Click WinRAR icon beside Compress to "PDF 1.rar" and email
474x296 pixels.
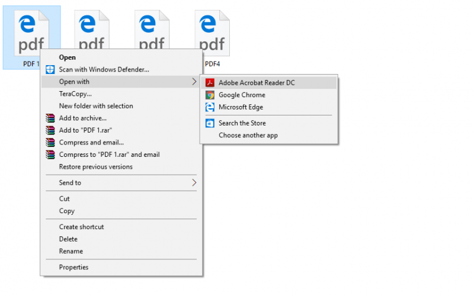click(50, 155)
